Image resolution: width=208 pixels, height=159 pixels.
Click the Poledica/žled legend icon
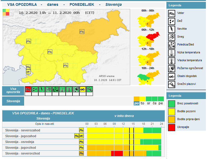point(171,45)
